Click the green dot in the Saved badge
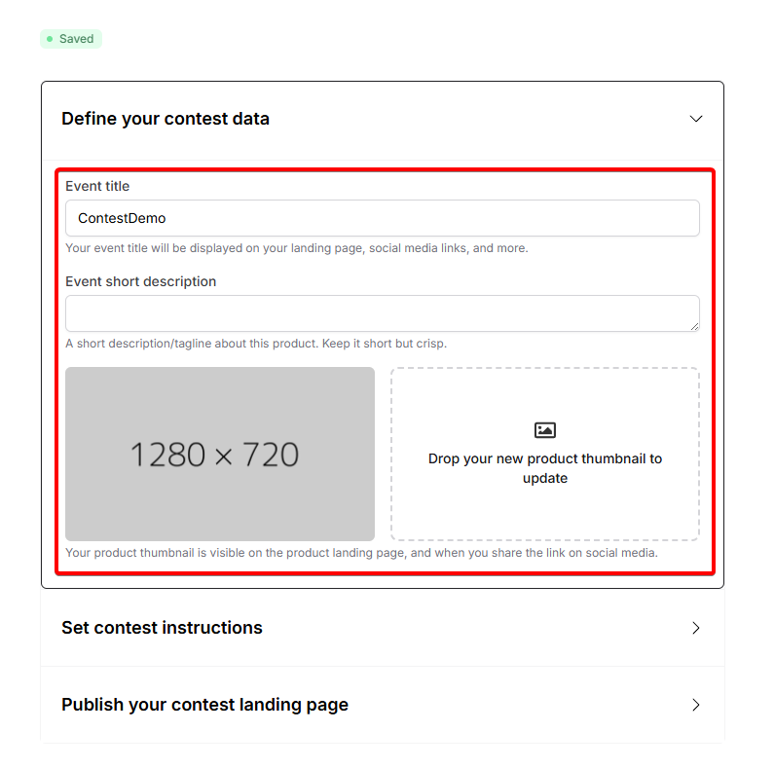The image size is (774, 768). pyautogui.click(x=50, y=39)
